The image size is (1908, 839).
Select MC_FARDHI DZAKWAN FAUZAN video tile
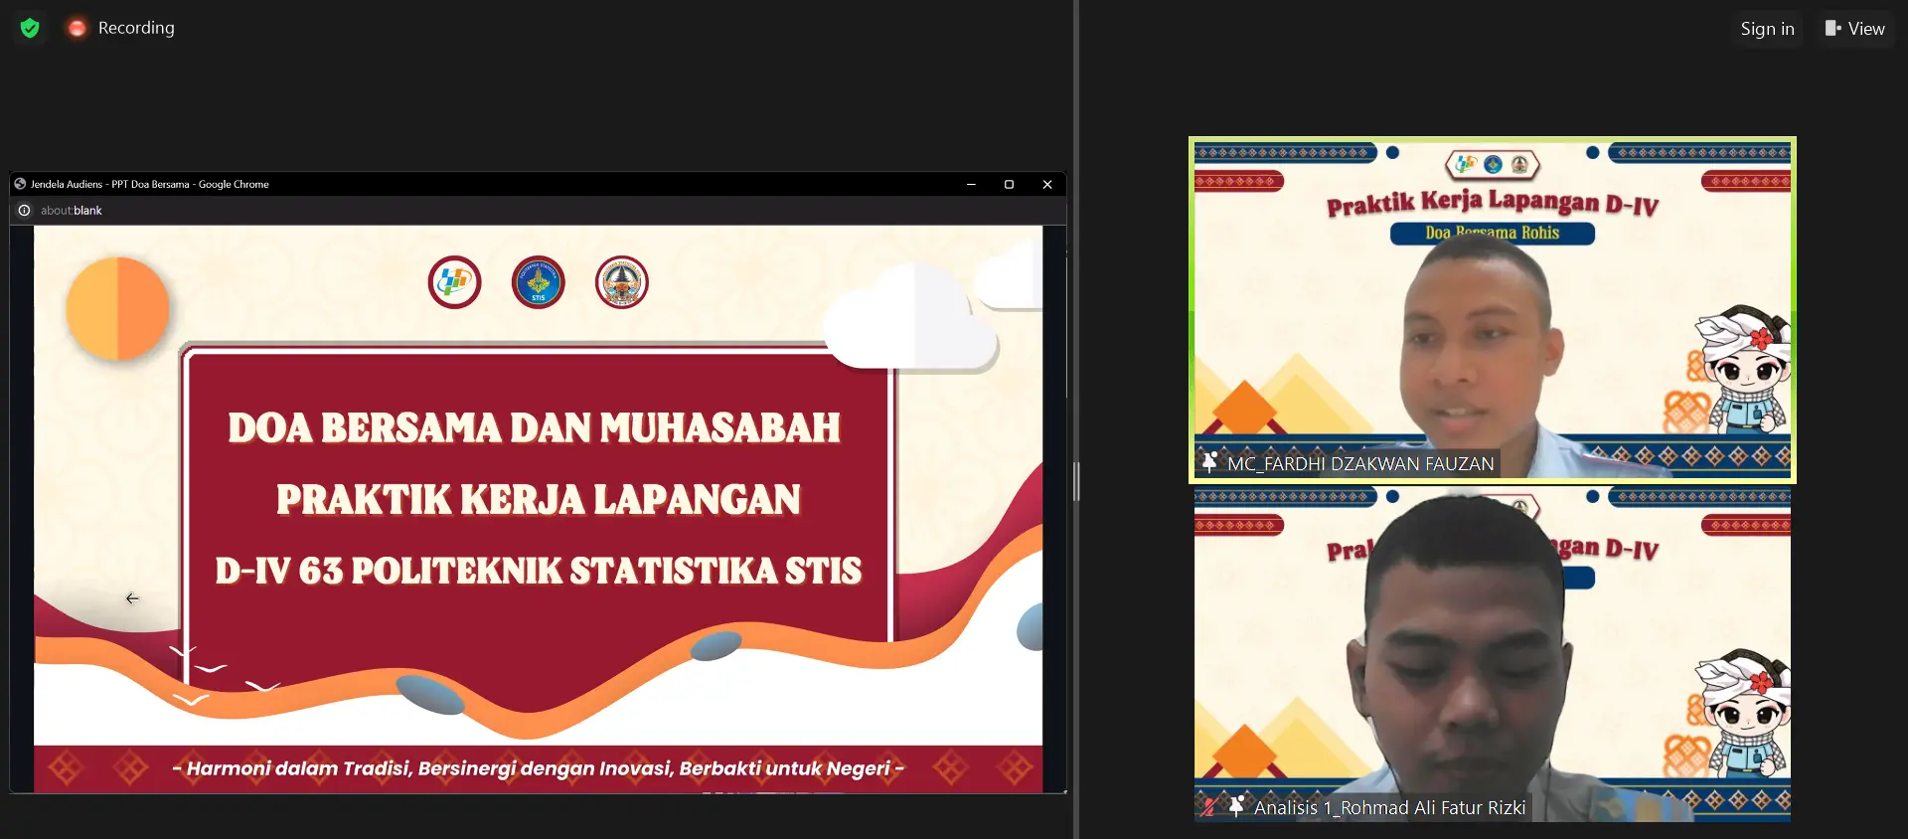(1493, 310)
